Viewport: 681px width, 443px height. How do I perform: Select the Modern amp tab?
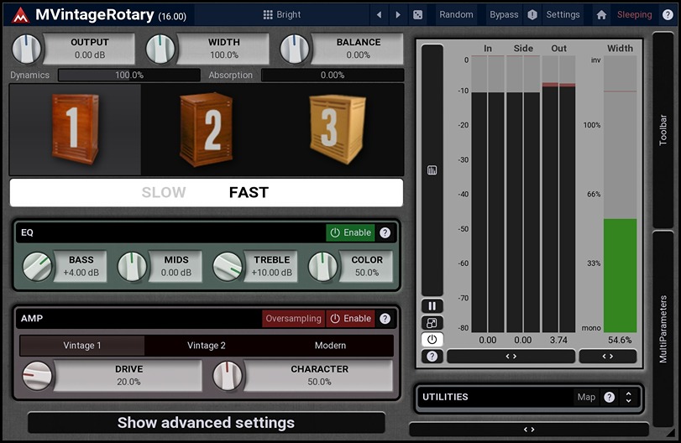pyautogui.click(x=330, y=346)
